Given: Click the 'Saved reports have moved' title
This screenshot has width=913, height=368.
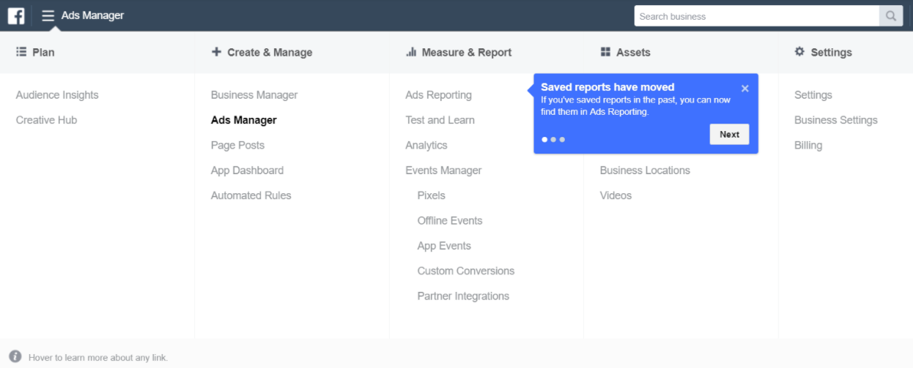Looking at the screenshot, I should [x=607, y=87].
